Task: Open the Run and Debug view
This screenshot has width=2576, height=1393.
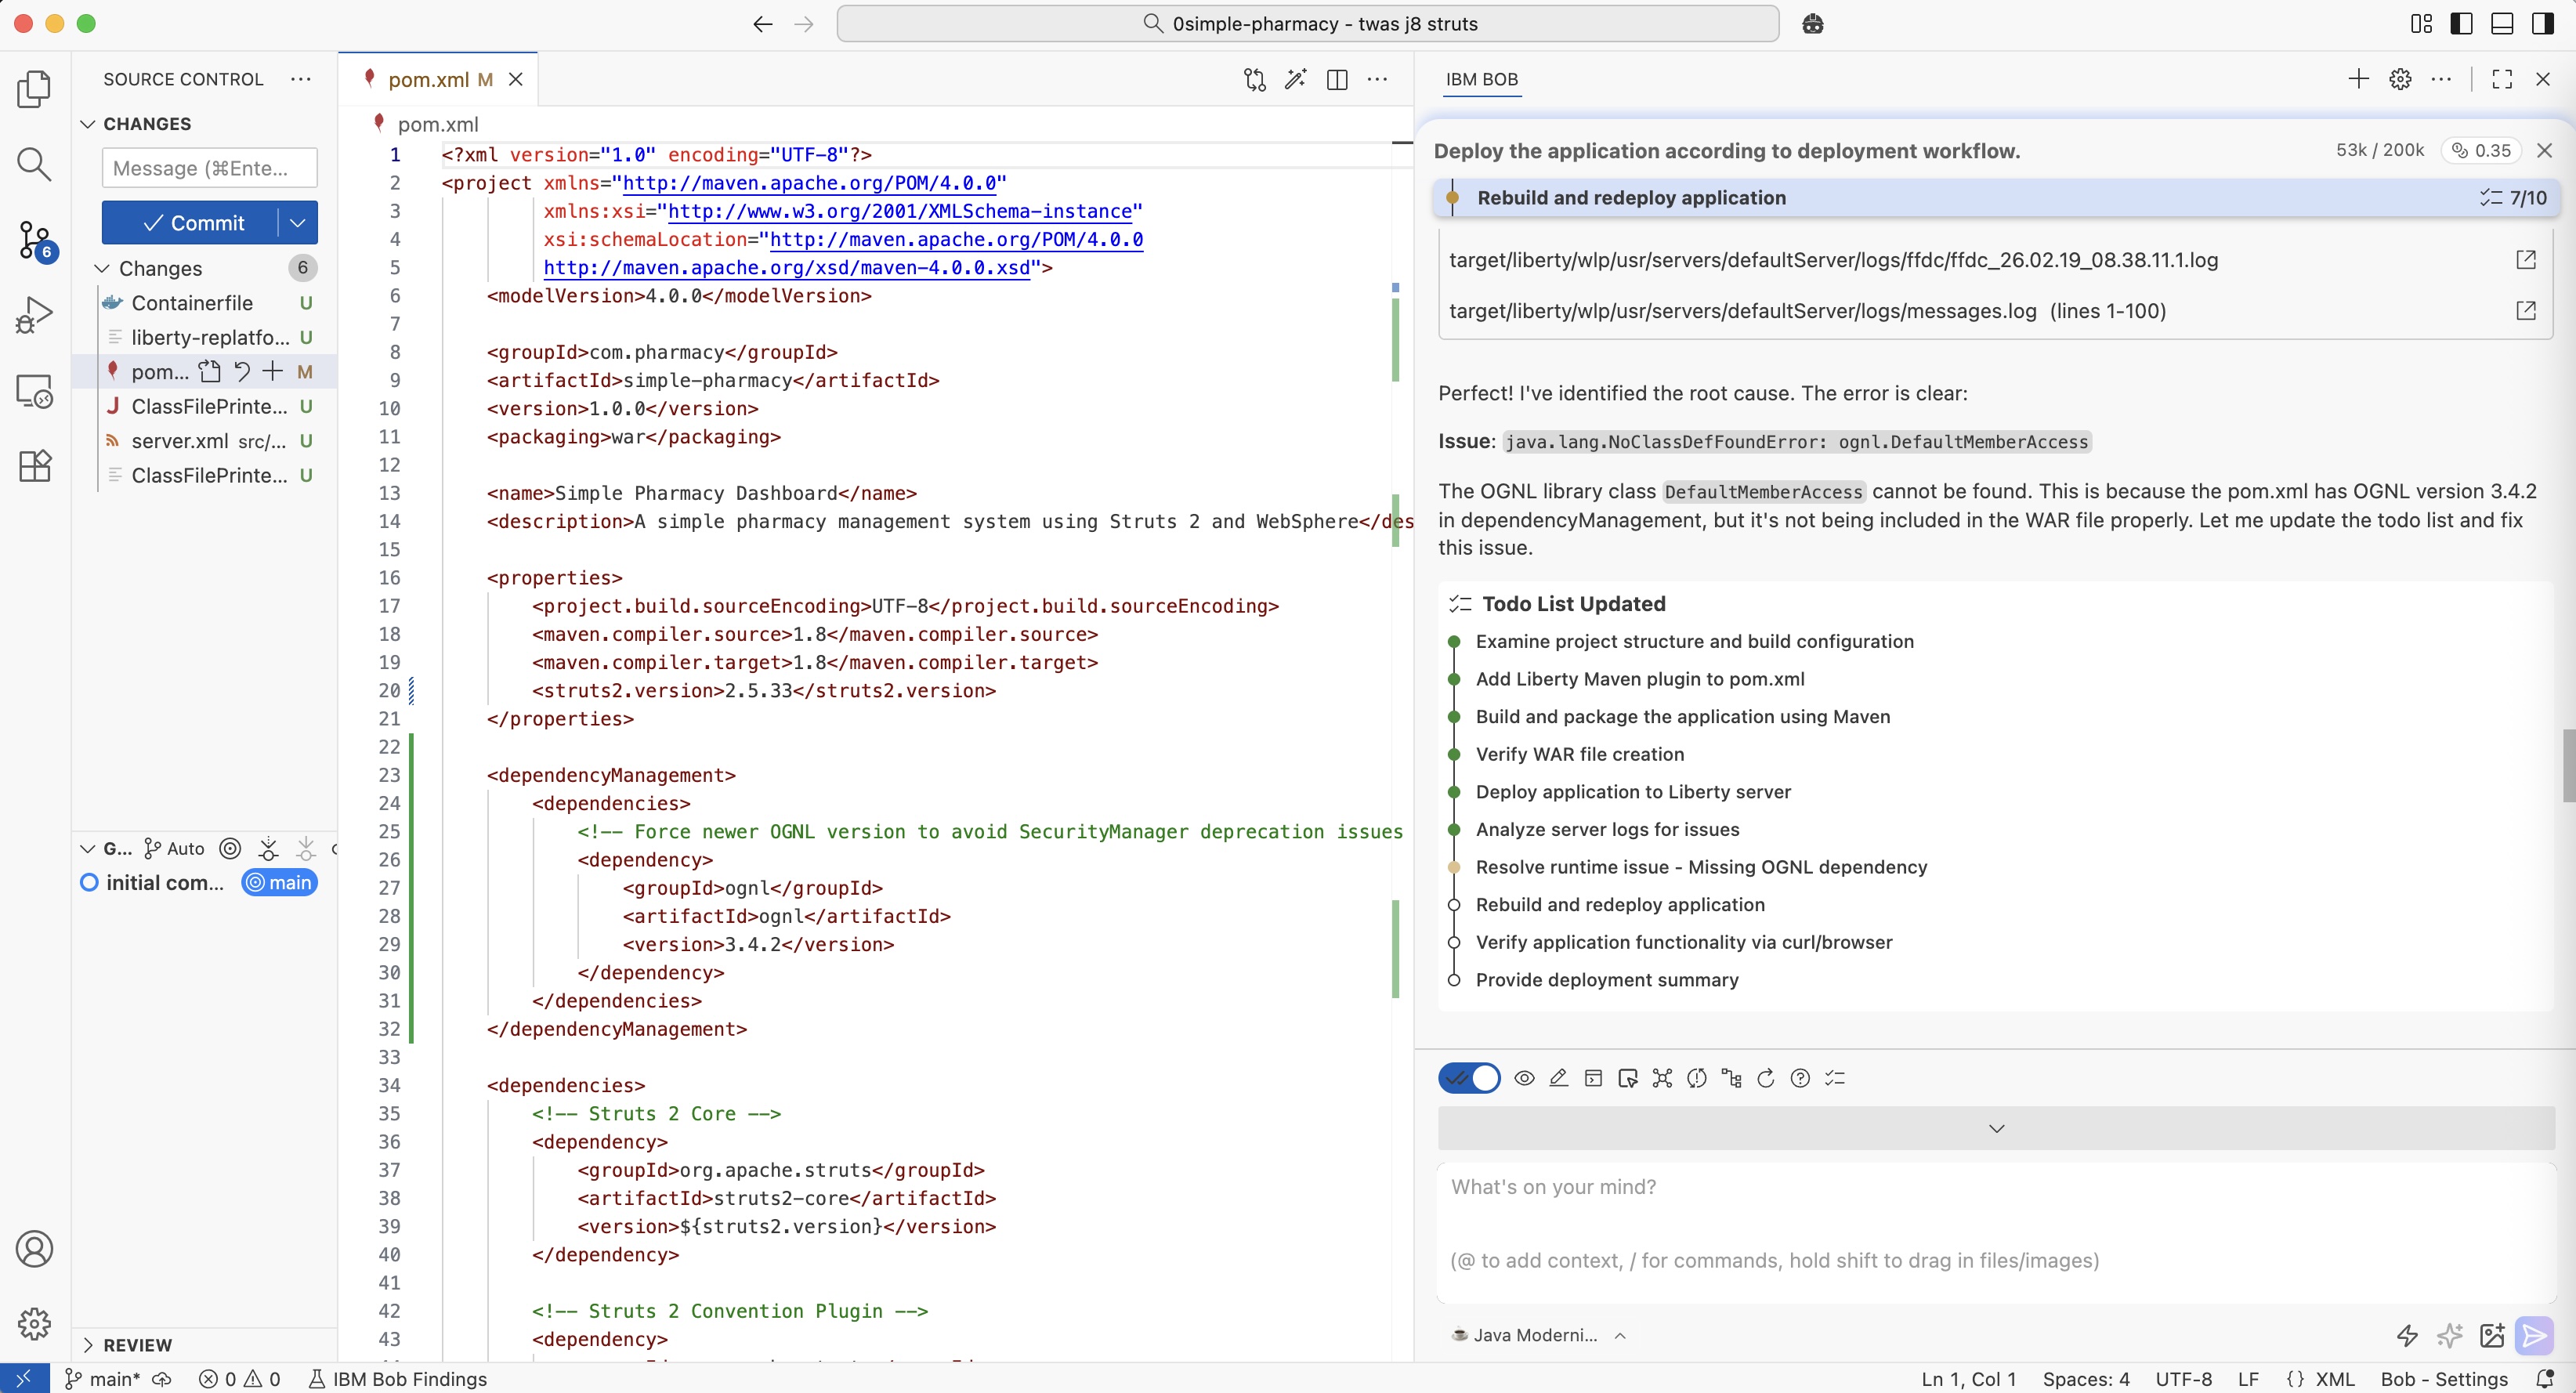Action: tap(34, 315)
